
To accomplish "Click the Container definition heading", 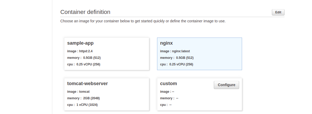I will tap(85, 12).
